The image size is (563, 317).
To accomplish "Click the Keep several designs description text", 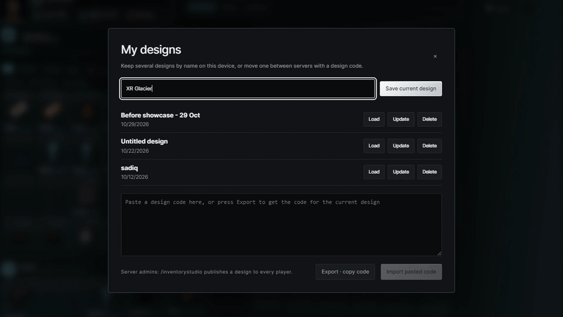I will click(x=242, y=66).
